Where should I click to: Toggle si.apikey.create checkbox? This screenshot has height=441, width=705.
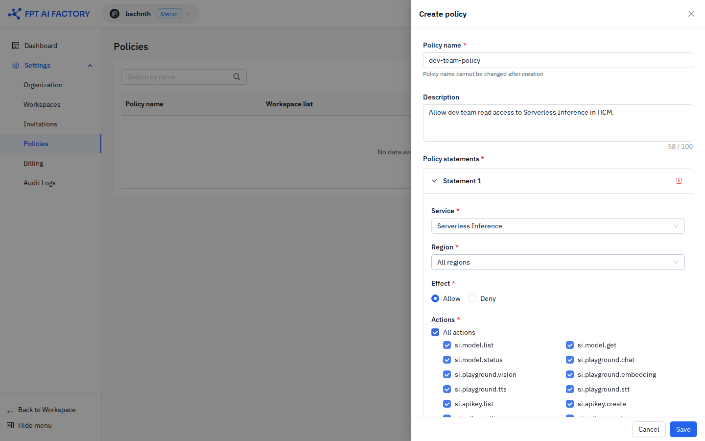coord(570,404)
